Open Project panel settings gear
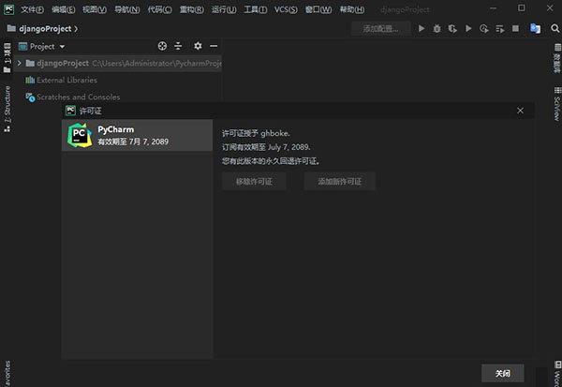The image size is (562, 387). tap(198, 46)
